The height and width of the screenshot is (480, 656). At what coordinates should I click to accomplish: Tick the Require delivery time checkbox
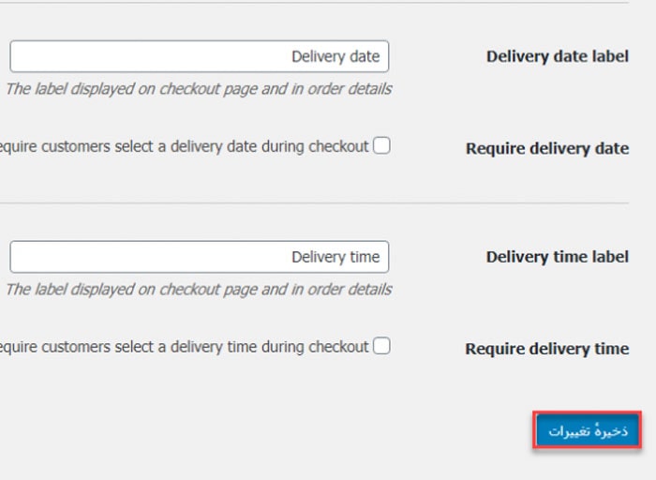(381, 346)
